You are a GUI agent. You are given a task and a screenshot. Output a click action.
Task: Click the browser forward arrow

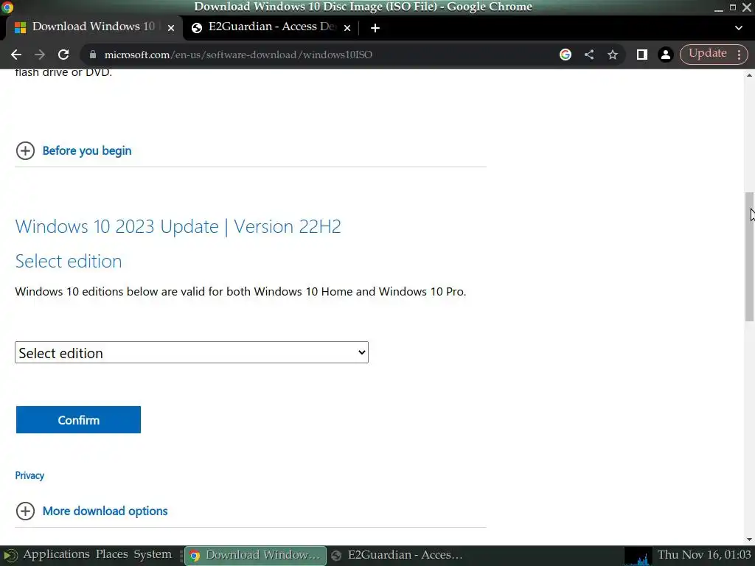coord(40,55)
